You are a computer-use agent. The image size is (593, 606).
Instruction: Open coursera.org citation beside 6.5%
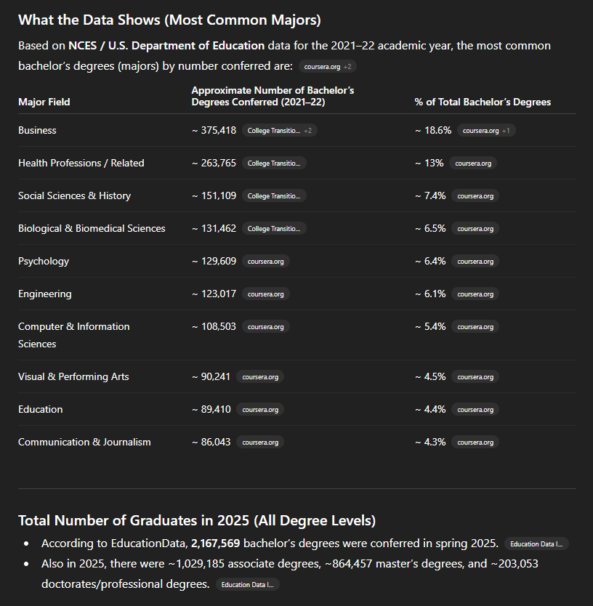(475, 228)
